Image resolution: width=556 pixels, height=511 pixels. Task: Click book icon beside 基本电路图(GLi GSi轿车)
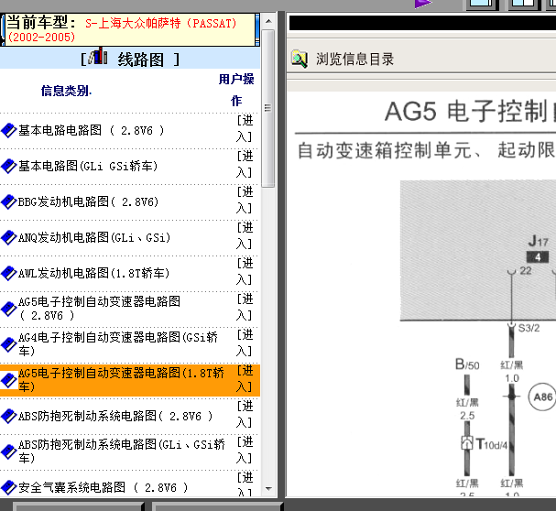coord(9,166)
